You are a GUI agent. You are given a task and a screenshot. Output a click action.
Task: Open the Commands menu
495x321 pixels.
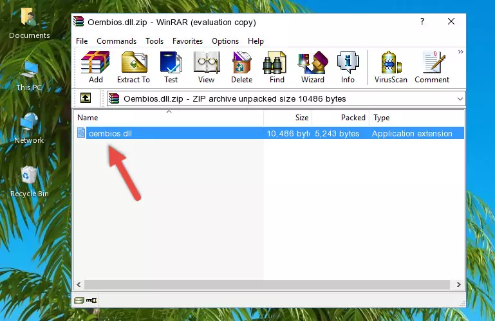coord(117,41)
